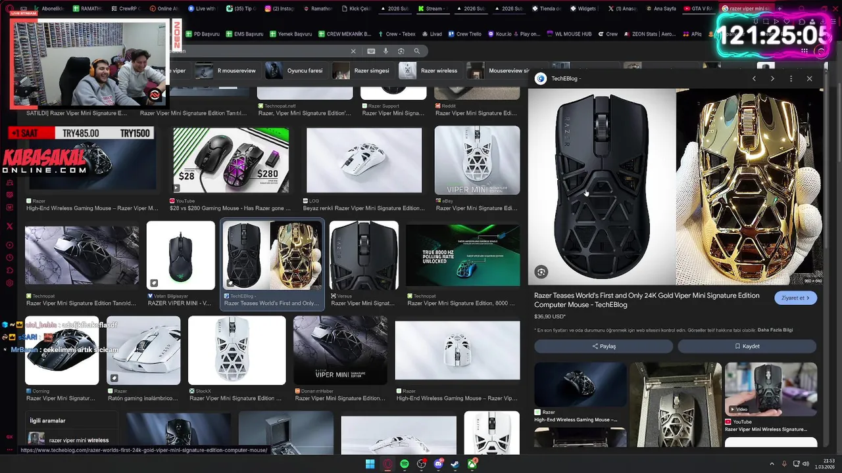
Task: Open the StockX white Viper Mini thumbnail
Action: pos(237,350)
